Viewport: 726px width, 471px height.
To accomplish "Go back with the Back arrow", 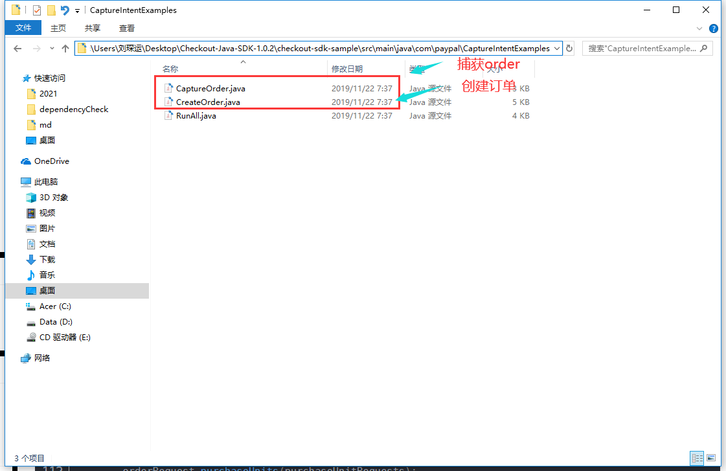I will [x=17, y=49].
